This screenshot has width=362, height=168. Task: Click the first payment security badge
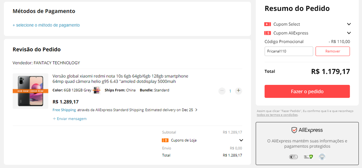pyautogui.click(x=293, y=157)
